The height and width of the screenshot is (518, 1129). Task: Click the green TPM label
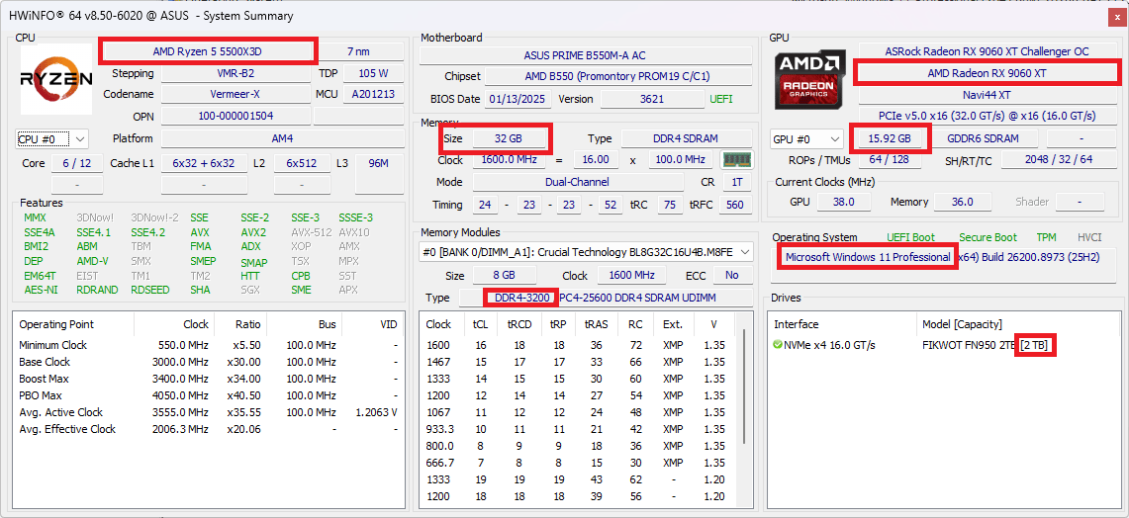pos(1046,237)
